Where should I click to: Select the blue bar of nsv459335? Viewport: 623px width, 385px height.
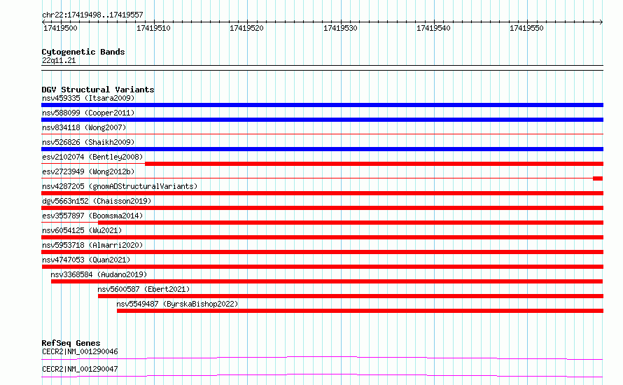point(322,105)
